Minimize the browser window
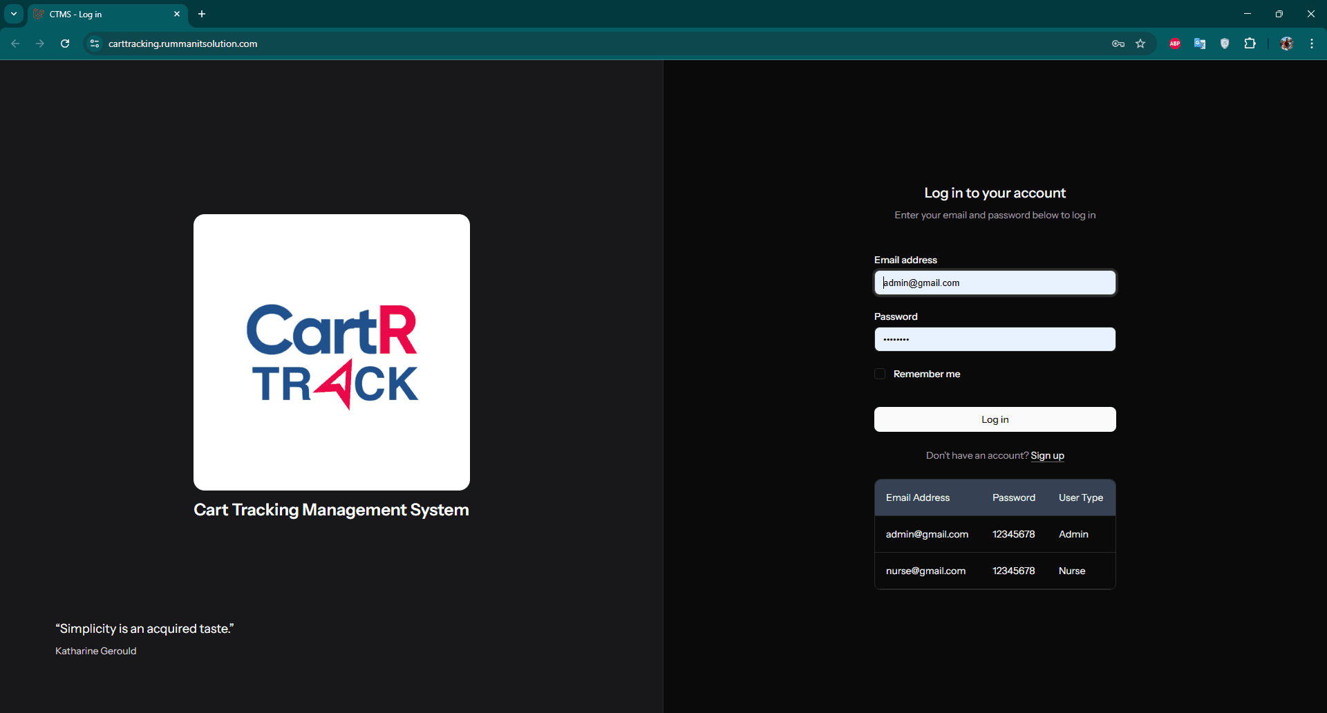 click(1248, 14)
